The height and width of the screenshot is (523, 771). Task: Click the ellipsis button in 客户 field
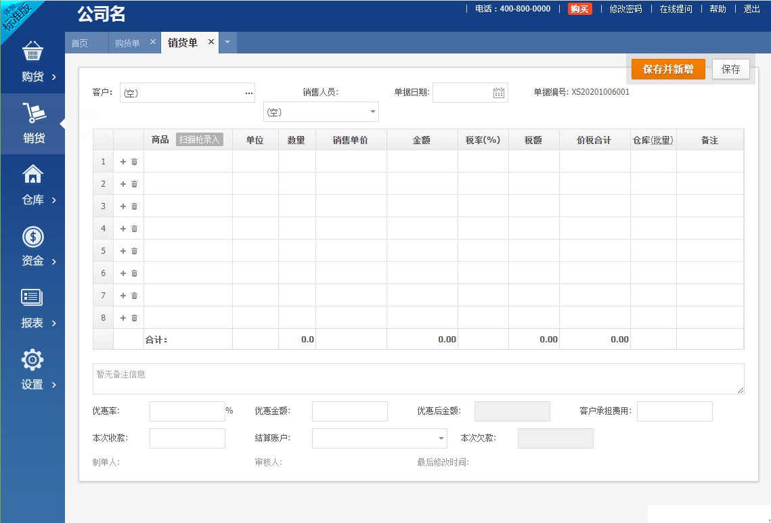[x=248, y=93]
